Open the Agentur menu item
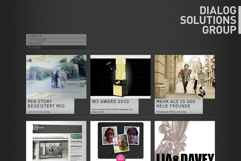Viewport: 241px width, 161px height. coord(56,36)
